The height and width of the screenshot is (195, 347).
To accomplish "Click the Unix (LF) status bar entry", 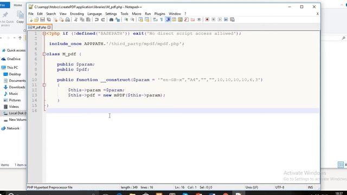I will point(252,187).
